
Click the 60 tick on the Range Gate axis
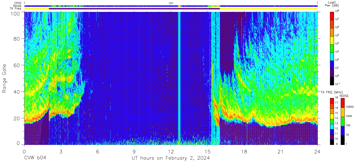click(x=17, y=65)
